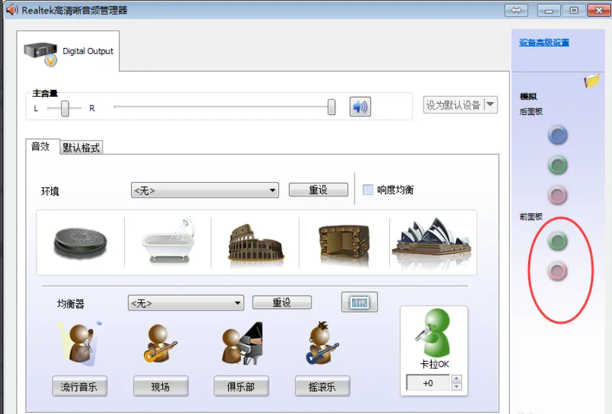Mute the master volume speaker button
612x414 pixels.
click(x=360, y=106)
